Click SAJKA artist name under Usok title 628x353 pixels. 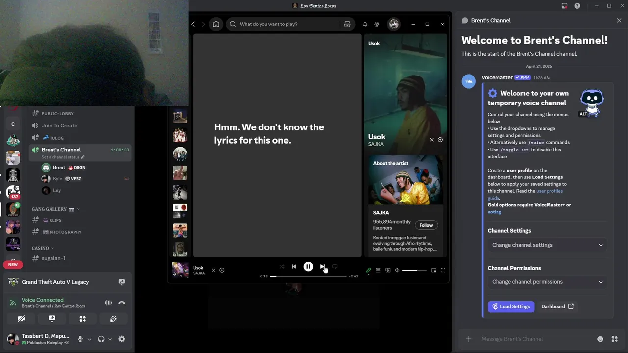tap(376, 144)
